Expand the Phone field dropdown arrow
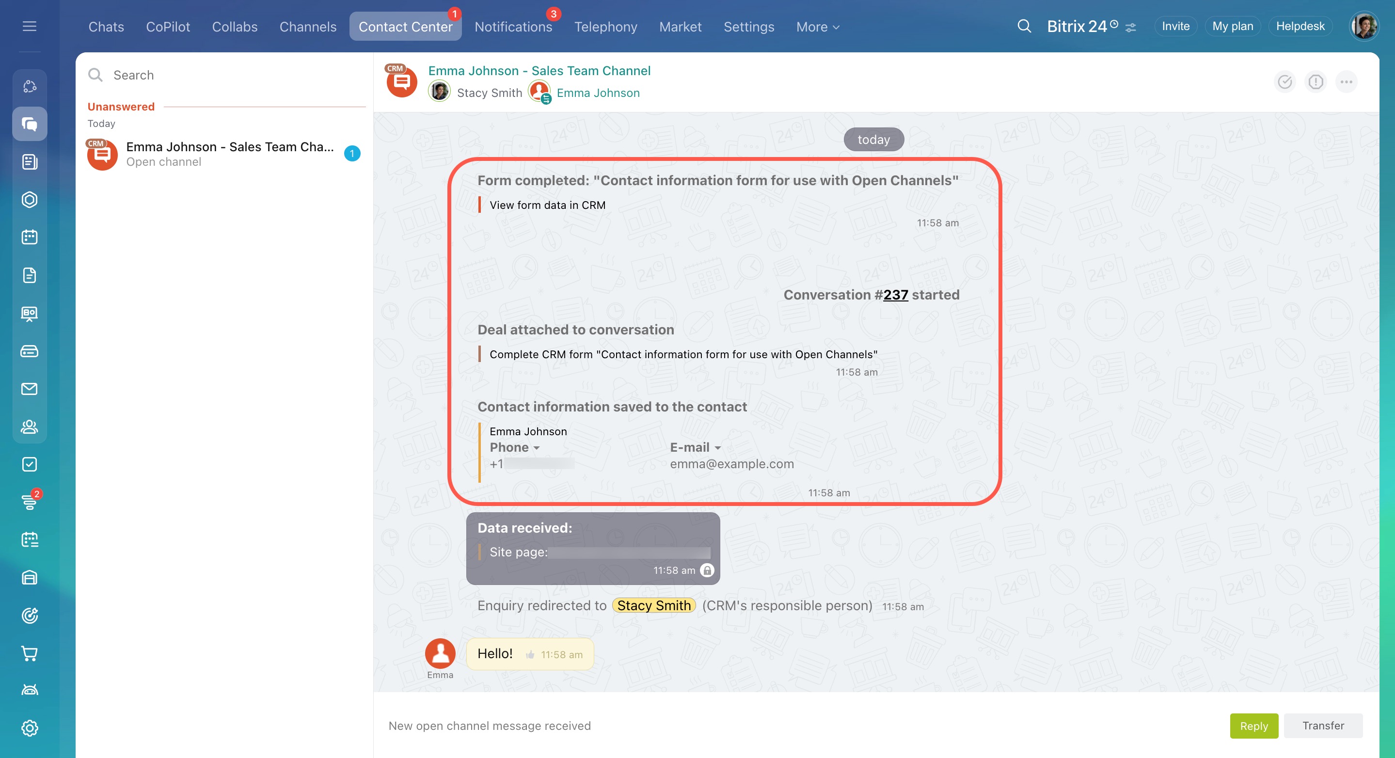This screenshot has height=758, width=1395. [x=536, y=448]
